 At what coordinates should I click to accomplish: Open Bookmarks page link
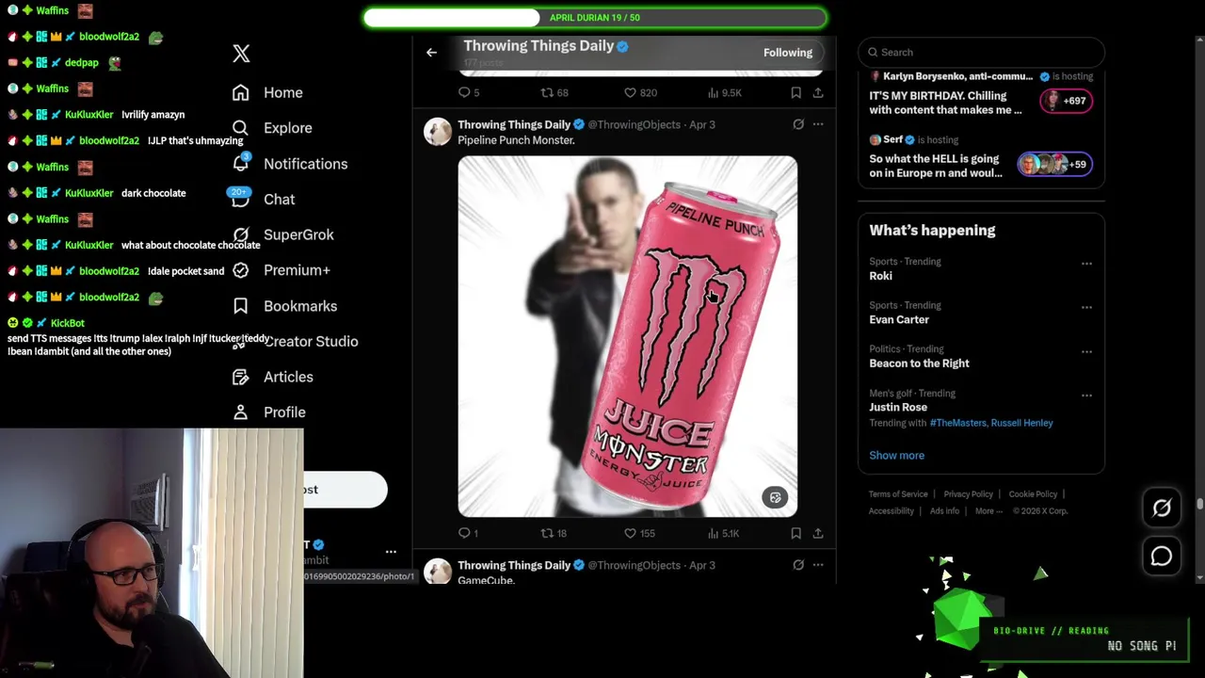300,306
